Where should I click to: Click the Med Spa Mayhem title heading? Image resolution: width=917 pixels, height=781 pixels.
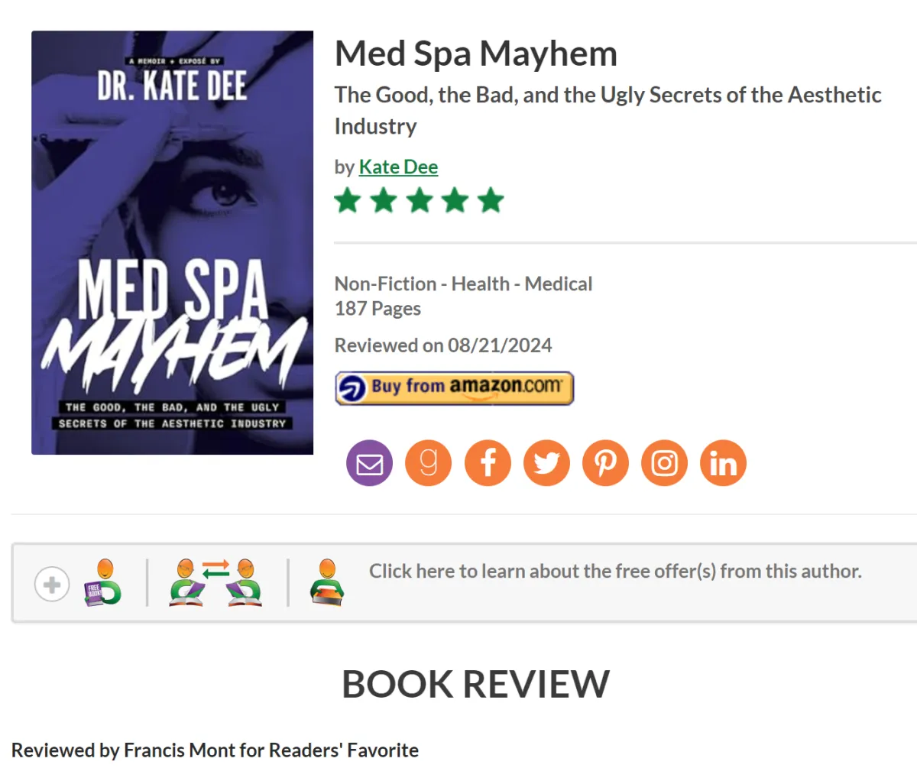476,53
